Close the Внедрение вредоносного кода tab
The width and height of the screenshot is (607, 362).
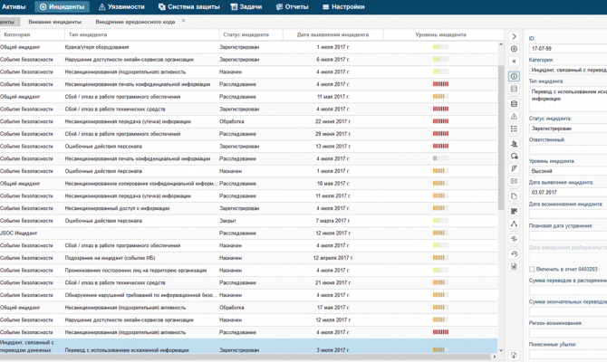[184, 21]
